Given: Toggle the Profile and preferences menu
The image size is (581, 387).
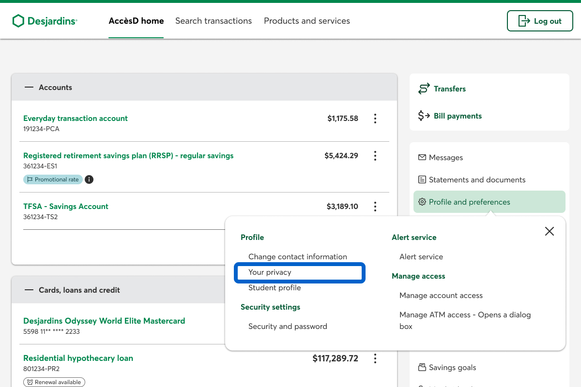Looking at the screenshot, I should 489,202.
